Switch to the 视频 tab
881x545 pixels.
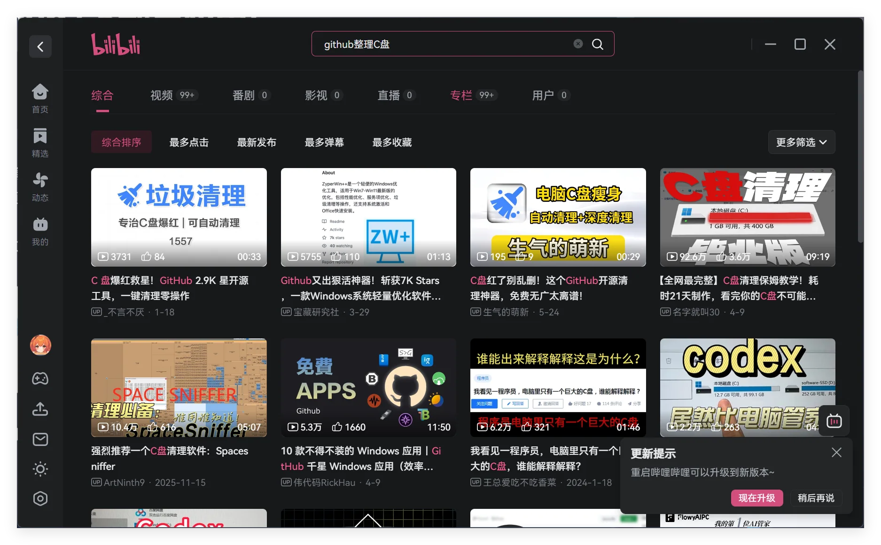[x=173, y=95]
